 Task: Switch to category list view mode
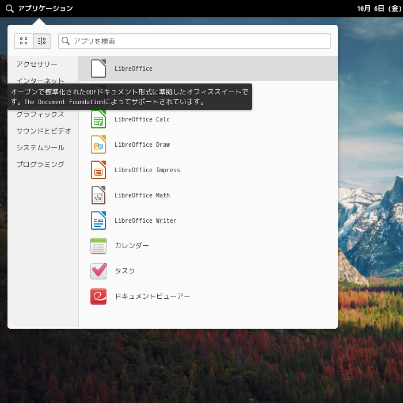pos(42,41)
